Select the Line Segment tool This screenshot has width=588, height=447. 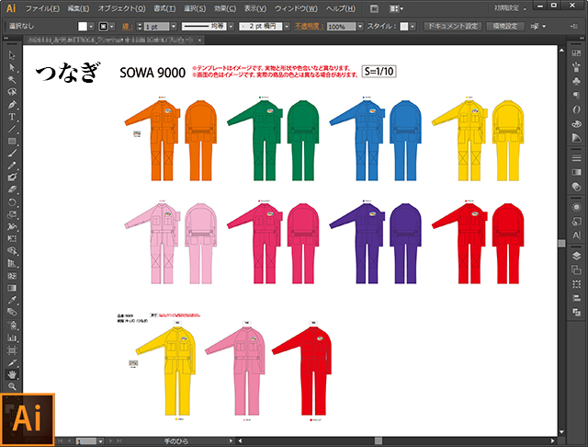click(x=12, y=129)
